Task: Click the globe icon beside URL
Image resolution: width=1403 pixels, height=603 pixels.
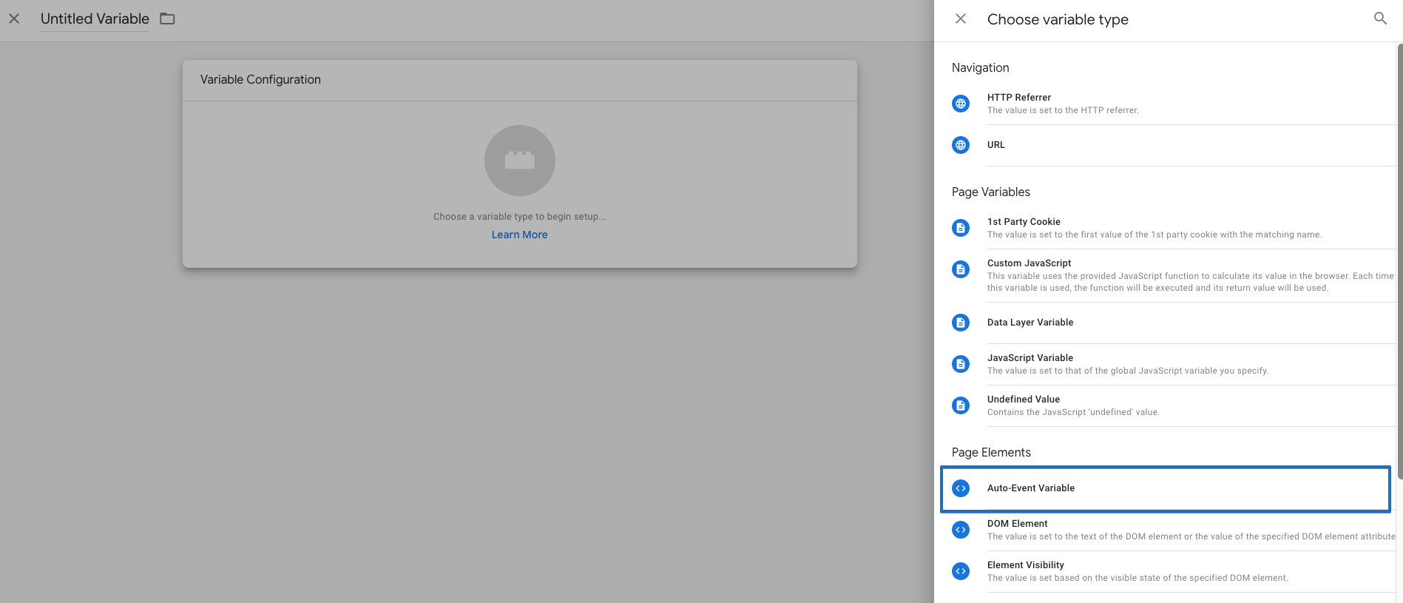Action: 961,145
